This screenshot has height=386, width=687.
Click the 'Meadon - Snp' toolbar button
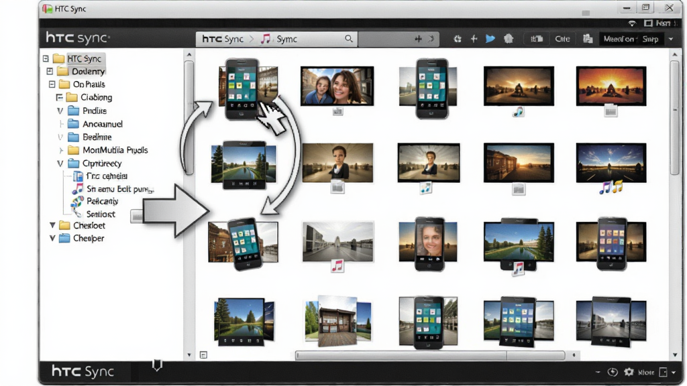[x=631, y=39]
